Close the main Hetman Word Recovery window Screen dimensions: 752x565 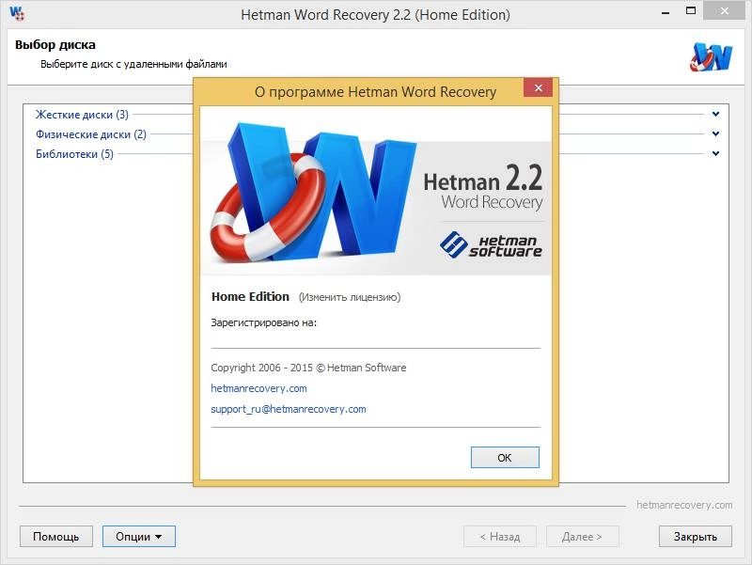(x=724, y=11)
